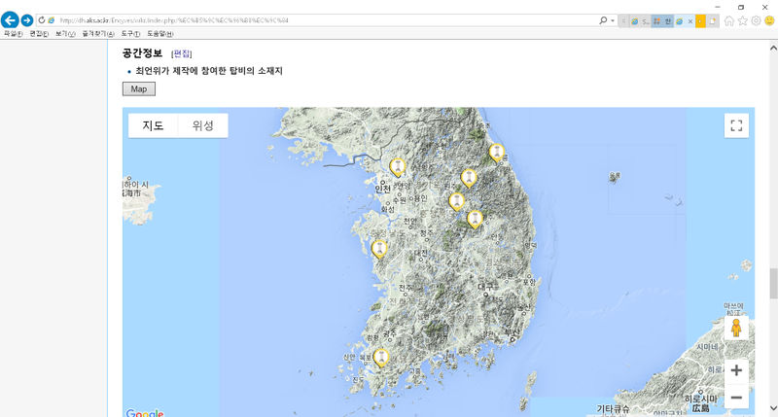778x417 pixels.
Task: Zoom out with the map minus button
Action: [736, 397]
